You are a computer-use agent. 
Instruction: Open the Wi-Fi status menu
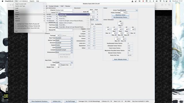pos(160,1)
